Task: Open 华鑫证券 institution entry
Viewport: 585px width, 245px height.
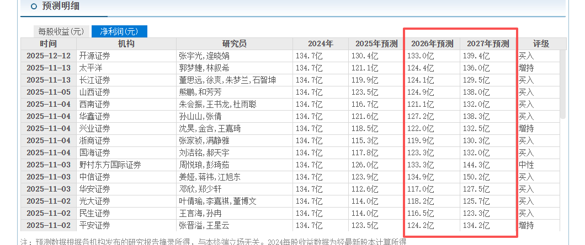Action: [x=95, y=117]
